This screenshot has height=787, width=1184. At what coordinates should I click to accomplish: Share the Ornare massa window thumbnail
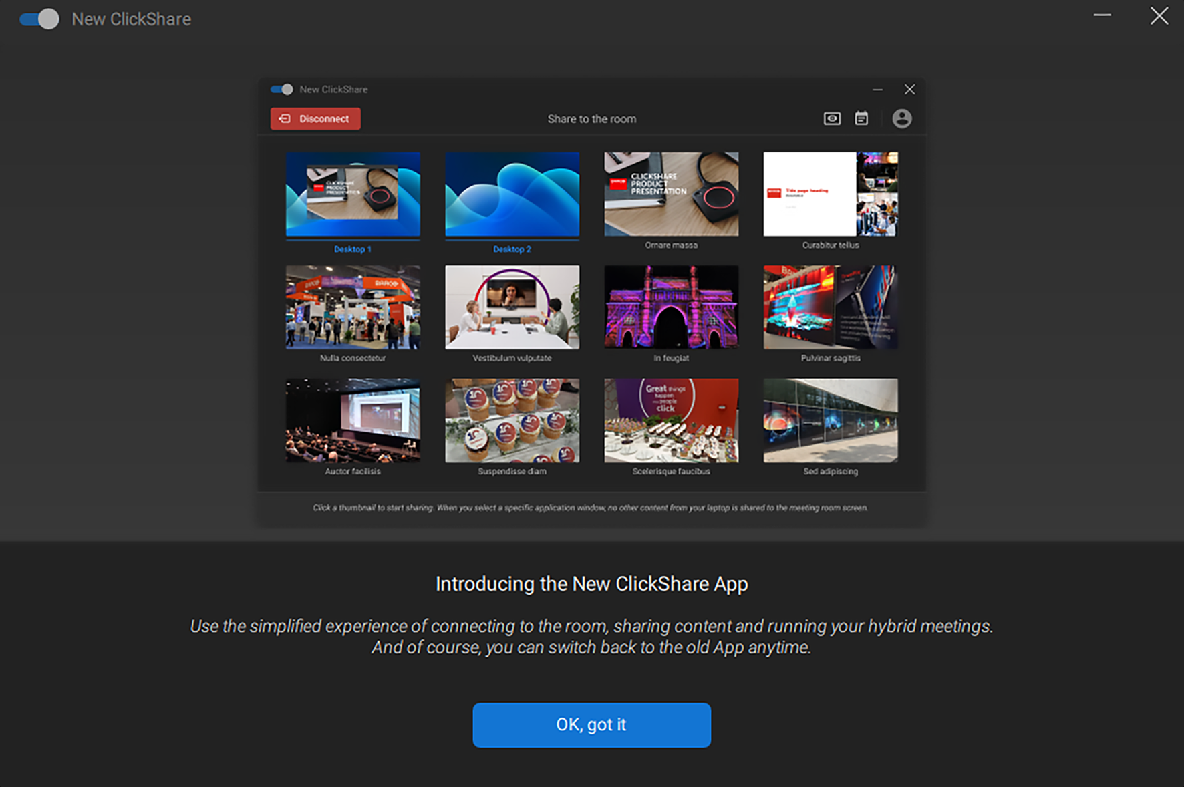click(672, 194)
